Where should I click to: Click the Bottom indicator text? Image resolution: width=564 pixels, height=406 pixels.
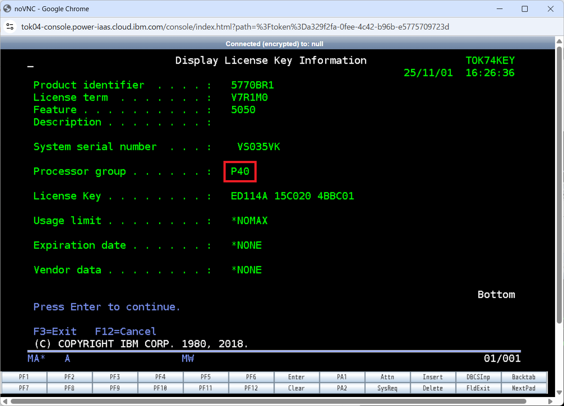[496, 294]
